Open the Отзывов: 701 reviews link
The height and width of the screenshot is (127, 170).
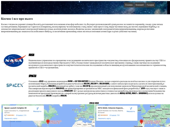click(x=115, y=115)
